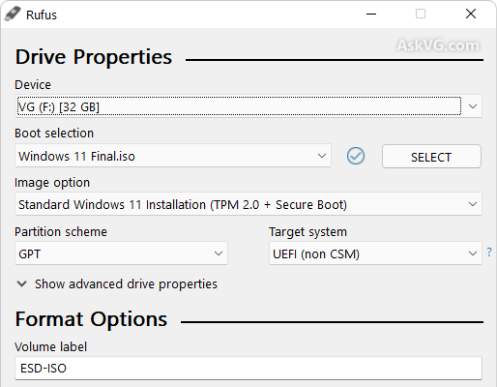Click the Target system dropdown chevron

pos(473,253)
